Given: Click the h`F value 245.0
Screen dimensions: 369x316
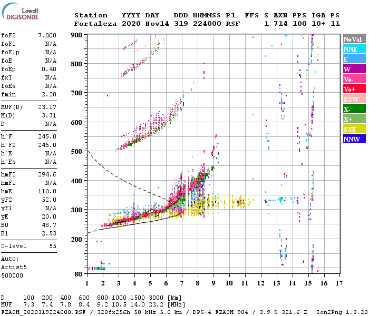Looking at the screenshot, I should point(47,136).
